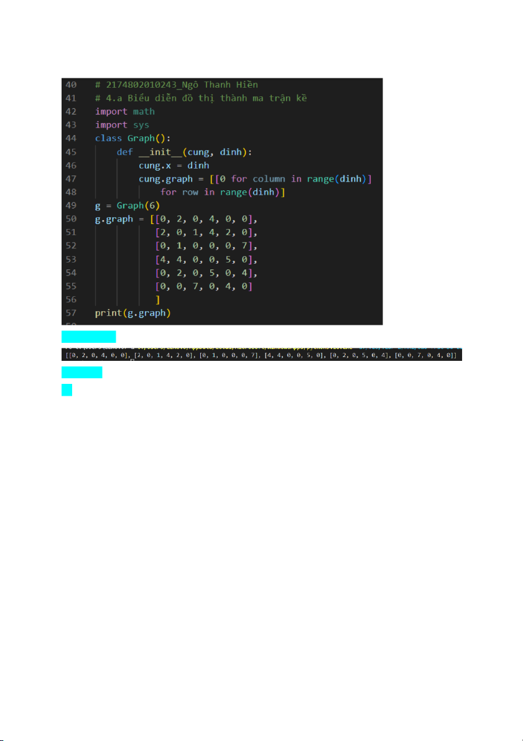
Task: Click the 'def __init__(cung, dinh):' line
Action: click(184, 152)
